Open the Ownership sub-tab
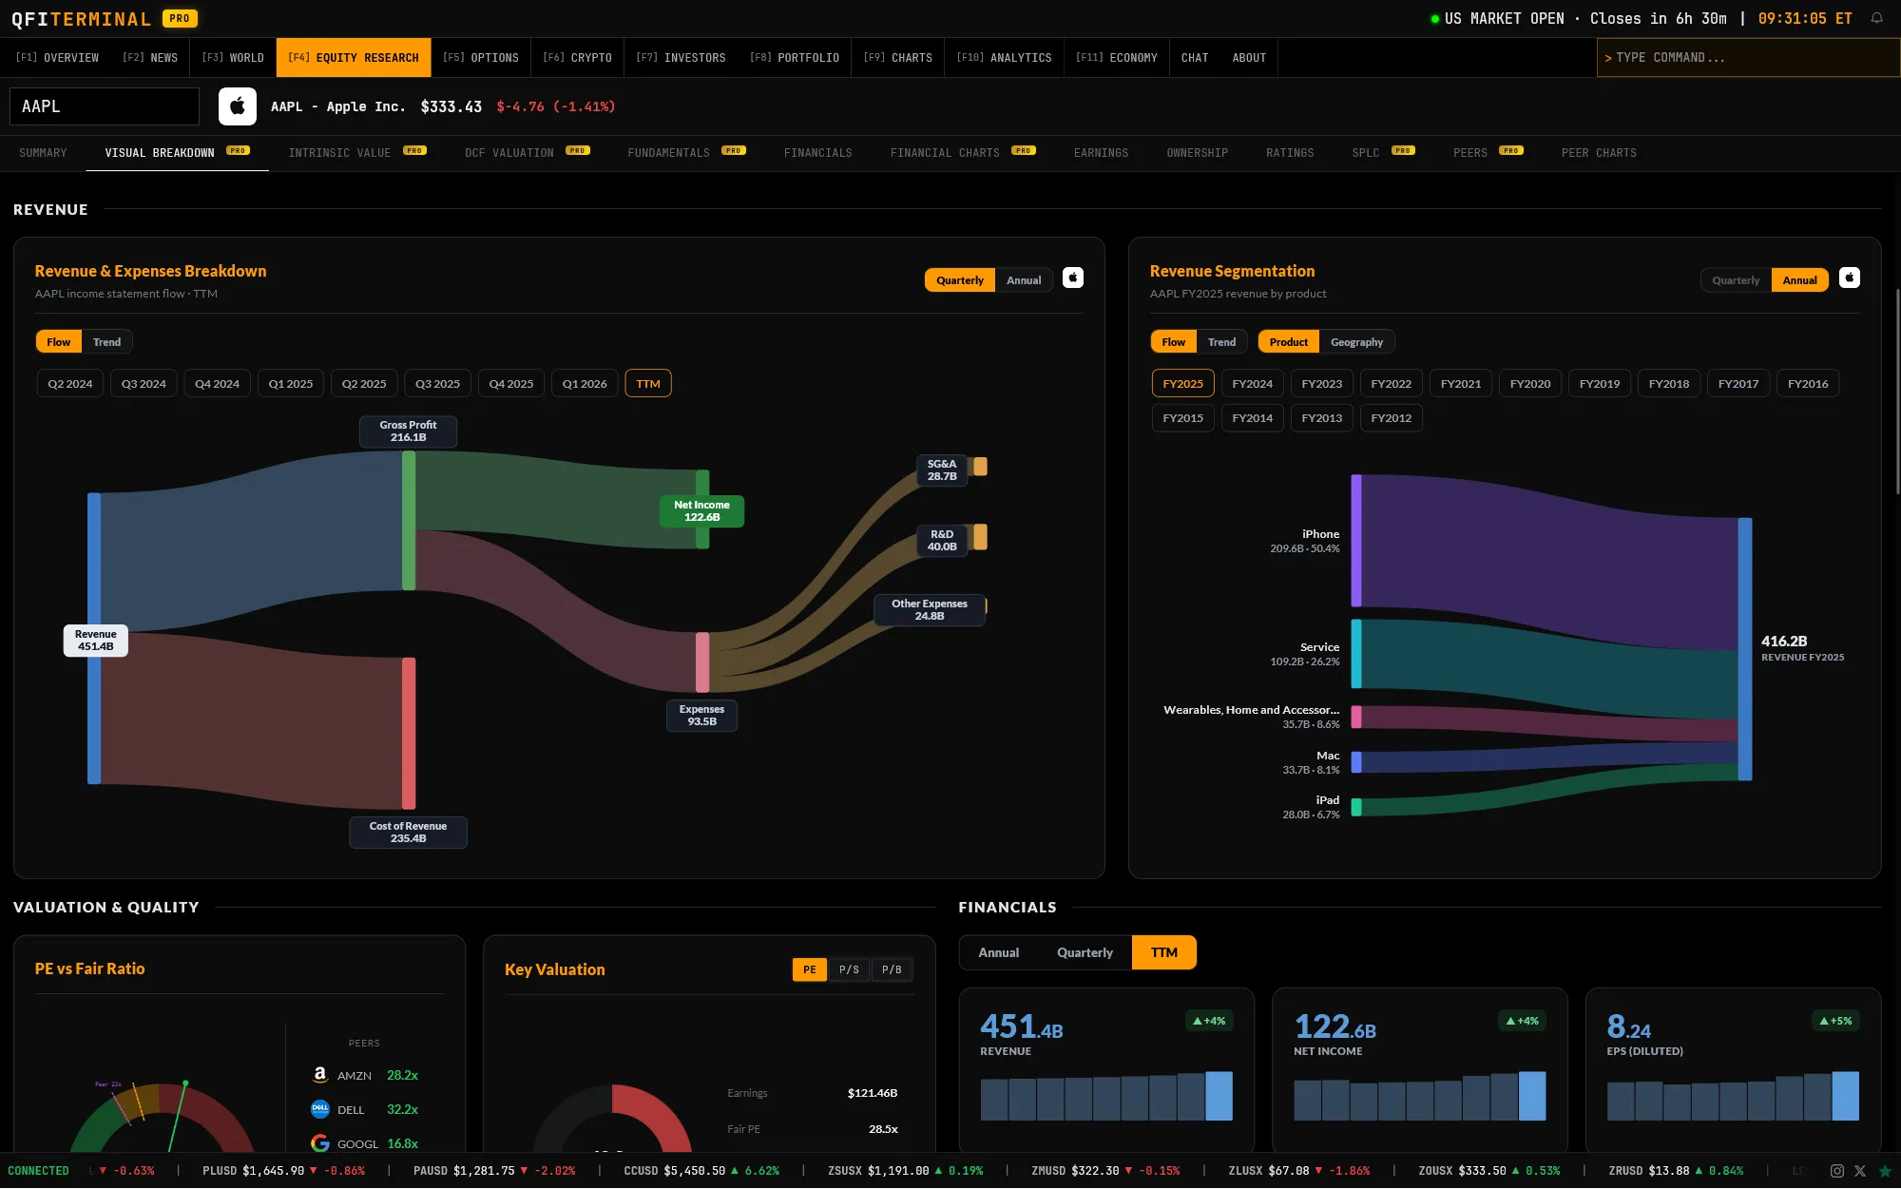The height and width of the screenshot is (1189, 1901). [1198, 153]
